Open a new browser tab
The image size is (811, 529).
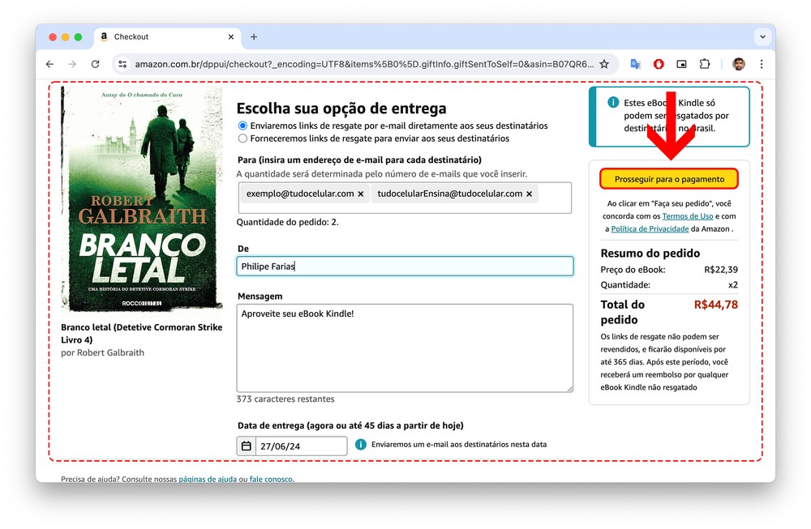click(x=254, y=36)
